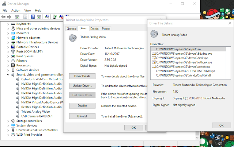Select the Processors category icon
The width and height of the screenshot is (234, 147).
pyautogui.click(x=13, y=65)
